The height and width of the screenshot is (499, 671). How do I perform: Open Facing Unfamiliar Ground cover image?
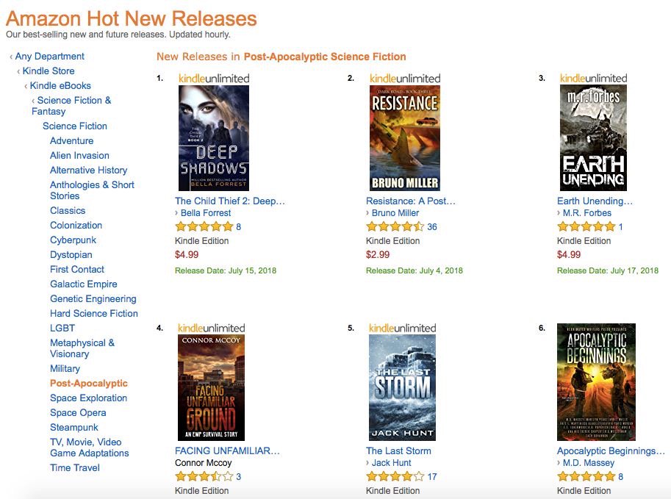[211, 388]
